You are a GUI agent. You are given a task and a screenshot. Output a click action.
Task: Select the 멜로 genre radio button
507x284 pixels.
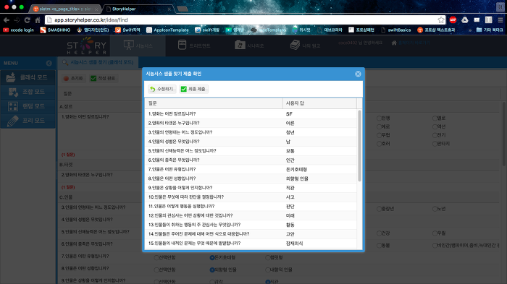point(435,119)
